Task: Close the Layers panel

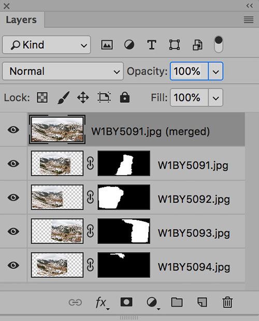Action: pyautogui.click(x=7, y=6)
